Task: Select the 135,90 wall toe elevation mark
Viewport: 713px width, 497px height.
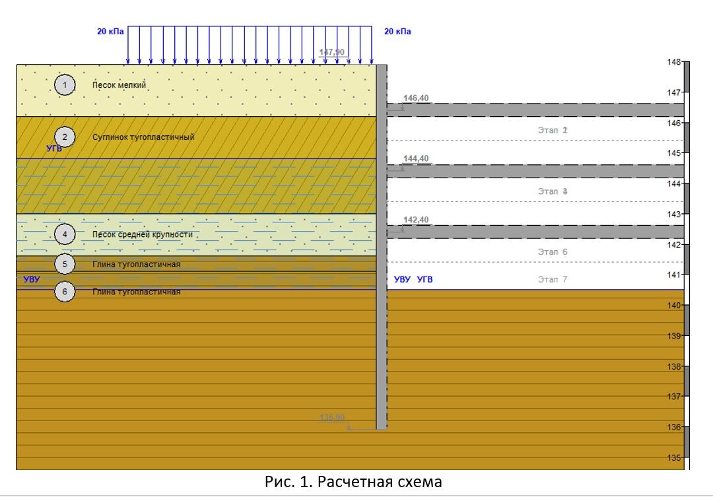Action: pos(332,417)
